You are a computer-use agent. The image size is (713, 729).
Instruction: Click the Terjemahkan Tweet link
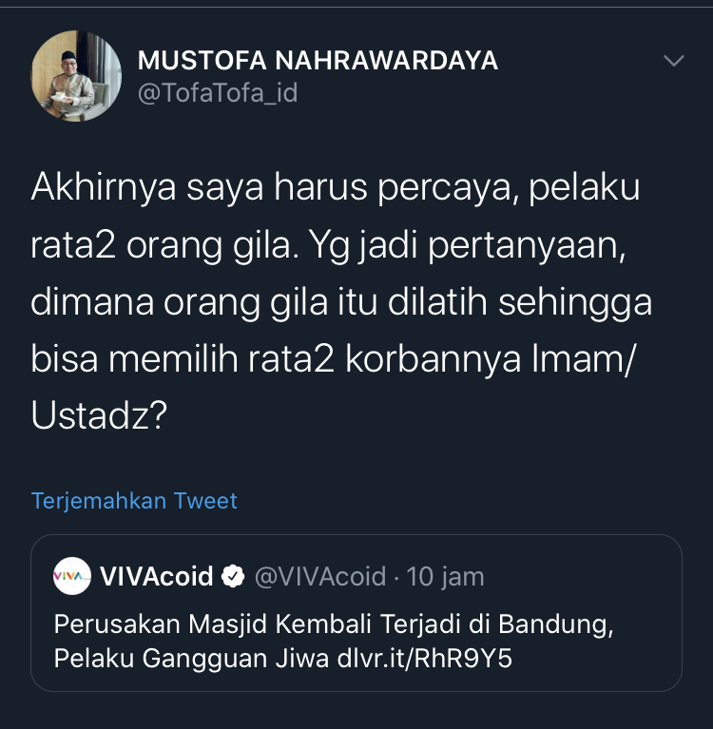tap(134, 501)
